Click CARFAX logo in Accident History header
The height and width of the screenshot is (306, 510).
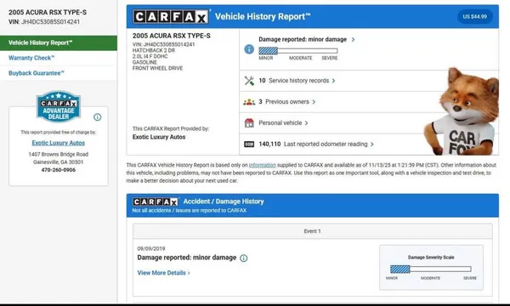pos(156,202)
